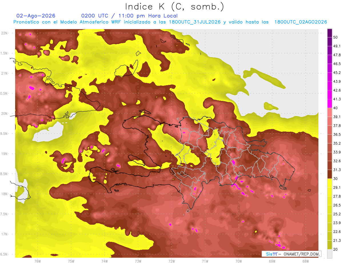Select the valid-until time '1800UTC_02AGO2026'

(300, 22)
